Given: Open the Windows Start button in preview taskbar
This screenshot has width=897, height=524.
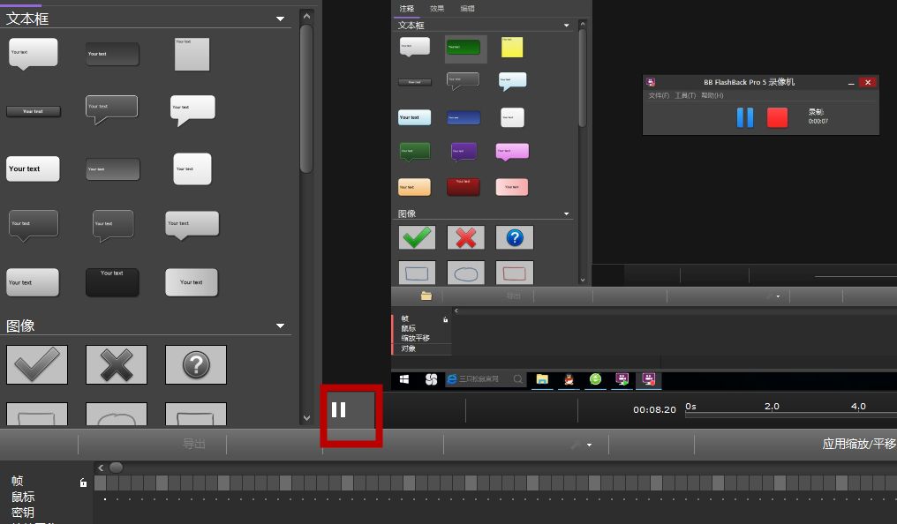Looking at the screenshot, I should (403, 379).
